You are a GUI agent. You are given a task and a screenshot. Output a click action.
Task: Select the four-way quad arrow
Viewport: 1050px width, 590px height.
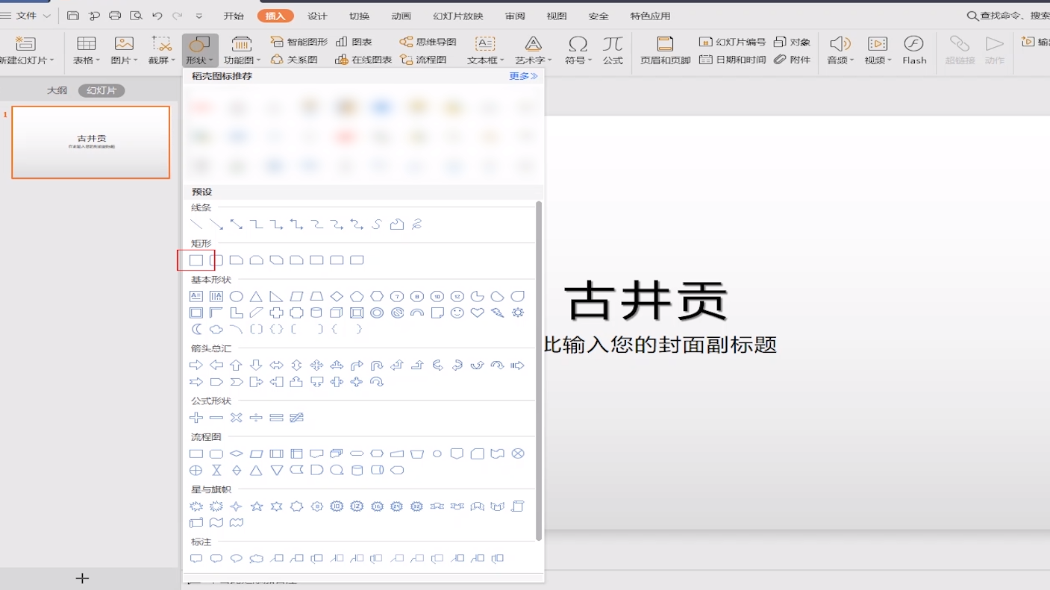click(x=316, y=365)
